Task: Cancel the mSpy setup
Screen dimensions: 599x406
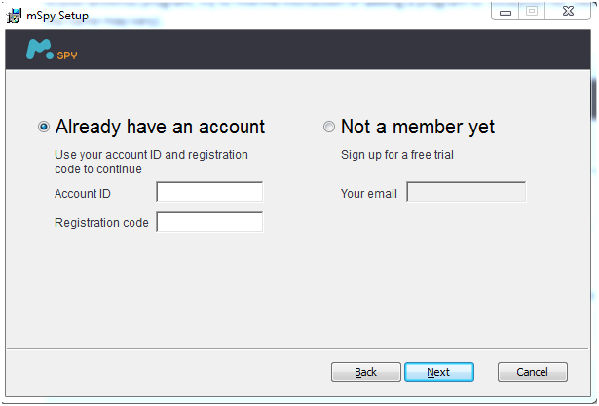Action: coord(533,372)
